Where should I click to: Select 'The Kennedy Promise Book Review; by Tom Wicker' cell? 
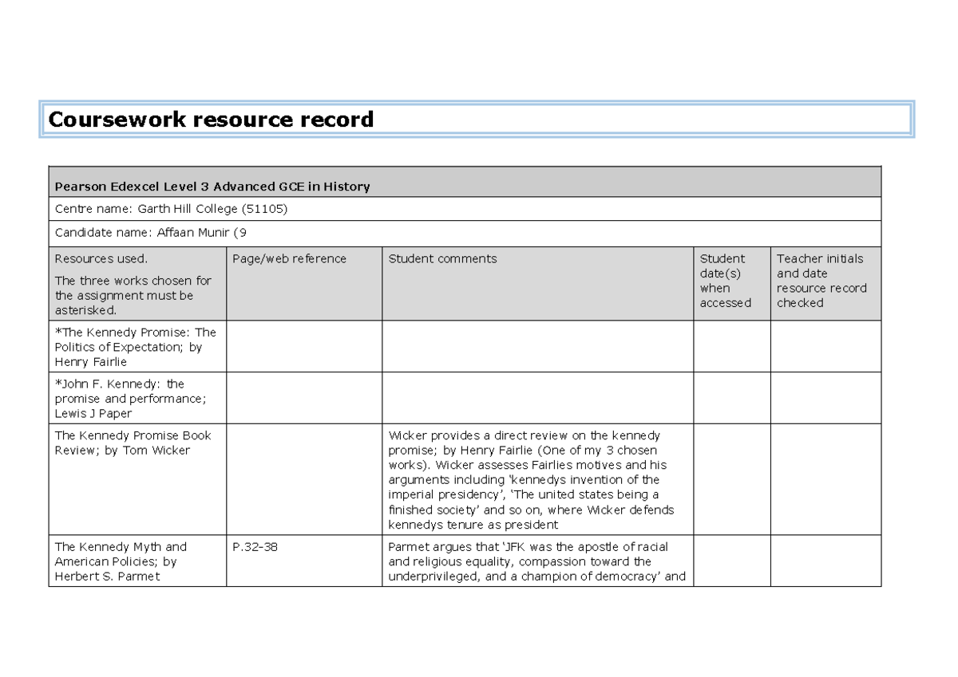click(x=137, y=479)
